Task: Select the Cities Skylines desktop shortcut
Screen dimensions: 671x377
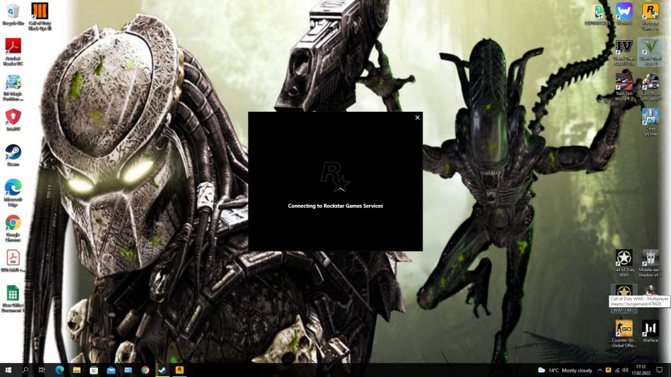Action: 650,122
